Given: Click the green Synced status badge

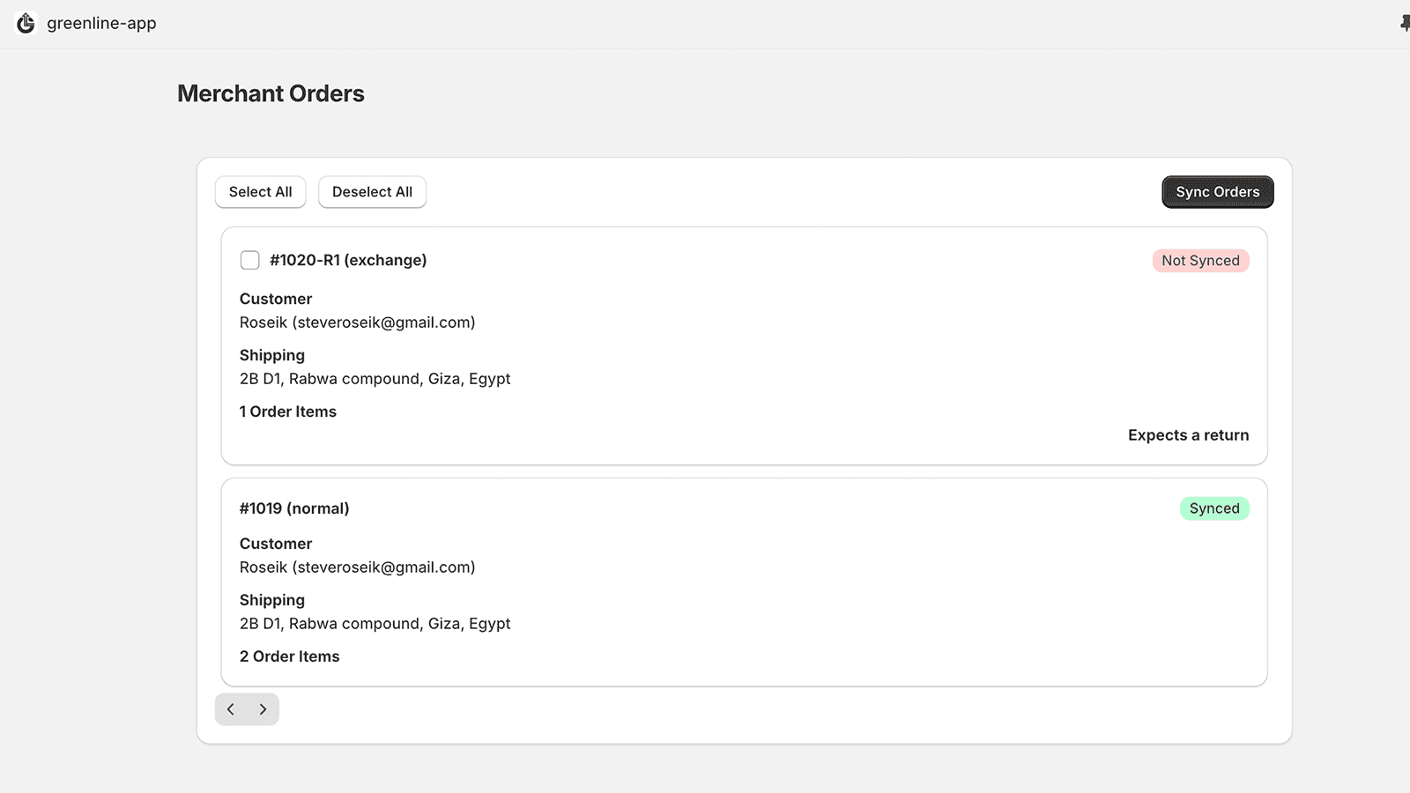Looking at the screenshot, I should coord(1213,508).
